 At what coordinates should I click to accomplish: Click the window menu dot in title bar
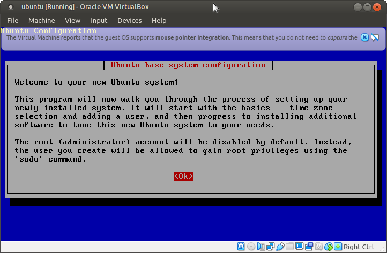pos(11,7)
